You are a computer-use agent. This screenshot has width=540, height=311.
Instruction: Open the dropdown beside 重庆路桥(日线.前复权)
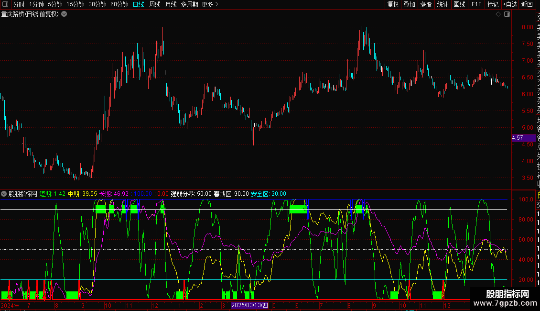pos(64,14)
